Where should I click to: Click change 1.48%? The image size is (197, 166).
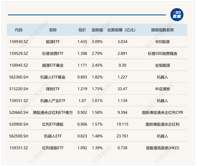point(97,136)
